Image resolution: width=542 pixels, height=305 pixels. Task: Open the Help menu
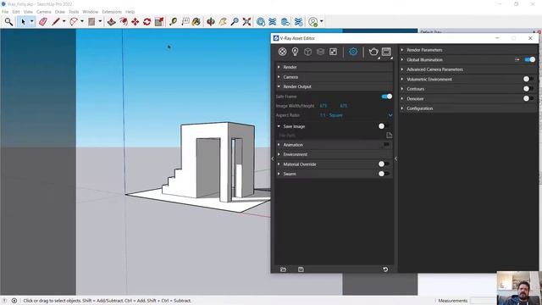coord(130,12)
